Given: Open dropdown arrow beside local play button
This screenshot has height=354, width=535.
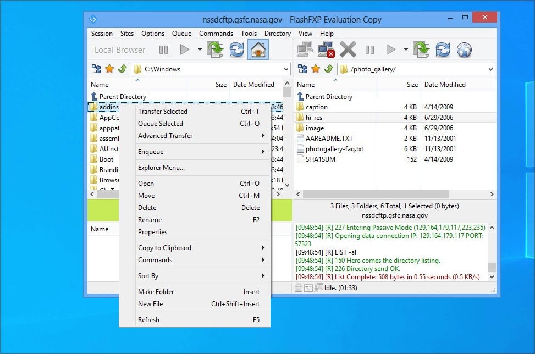Looking at the screenshot, I should point(200,50).
